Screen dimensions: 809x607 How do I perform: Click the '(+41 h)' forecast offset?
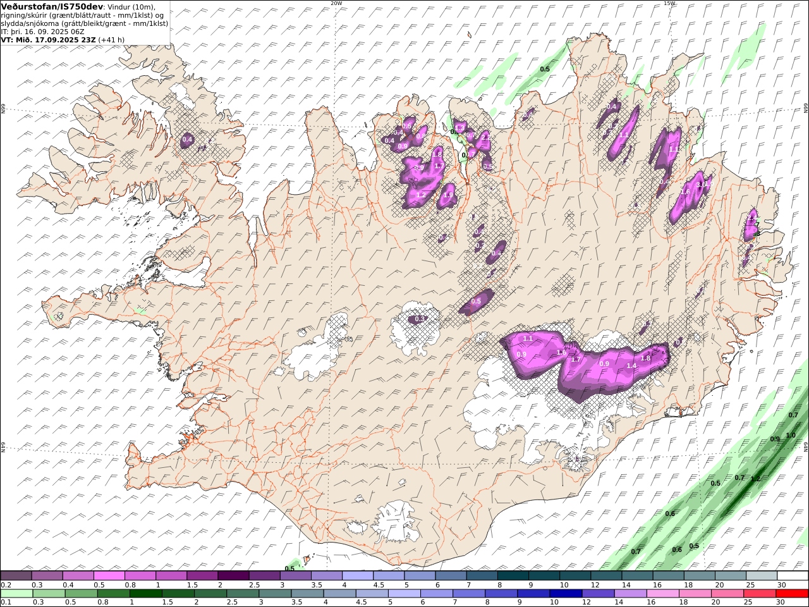pos(111,39)
